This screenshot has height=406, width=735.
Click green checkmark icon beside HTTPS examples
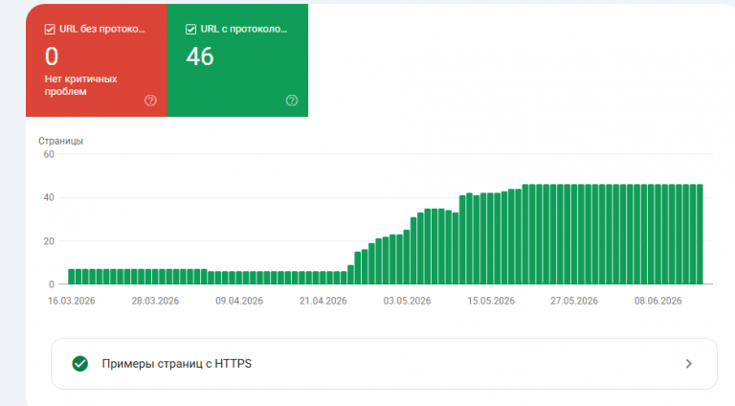[80, 364]
